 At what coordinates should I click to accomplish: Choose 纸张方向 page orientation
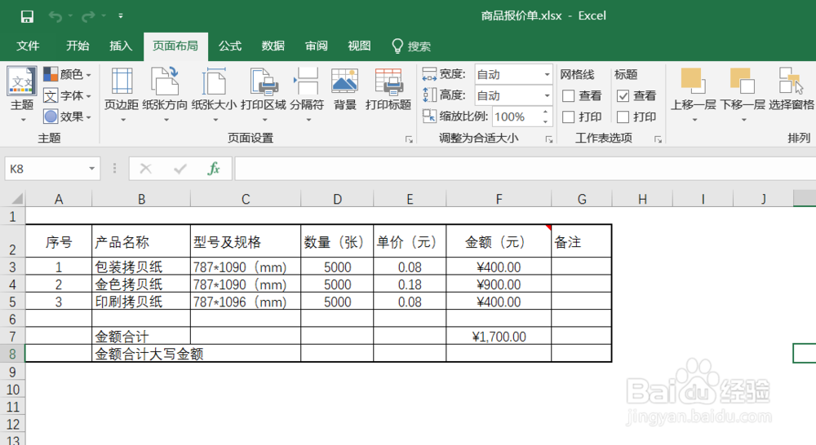click(165, 95)
